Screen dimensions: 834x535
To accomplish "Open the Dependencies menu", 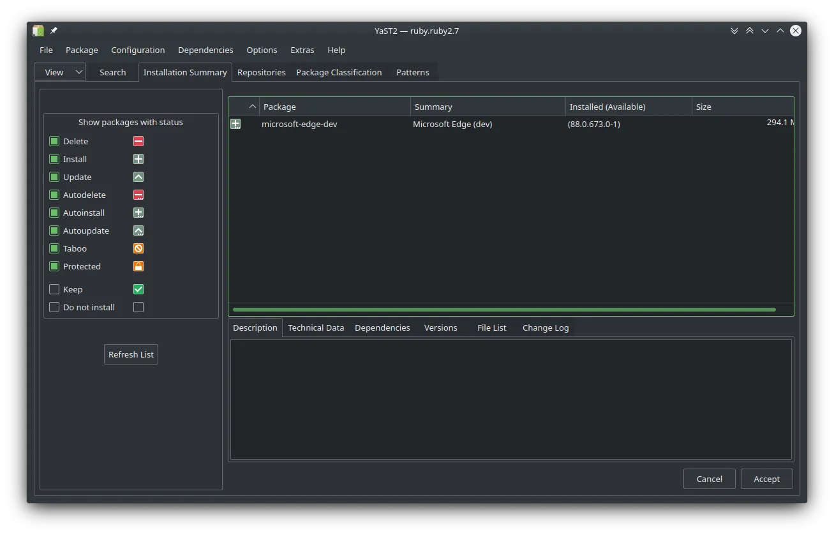I will click(205, 50).
